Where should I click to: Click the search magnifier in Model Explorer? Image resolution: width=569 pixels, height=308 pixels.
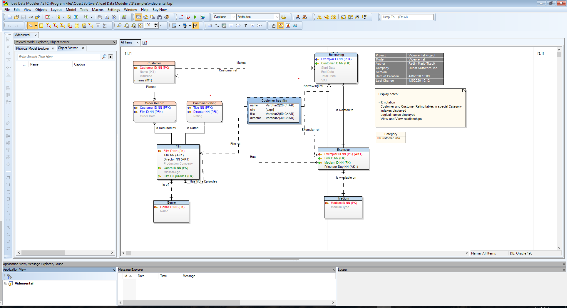[104, 57]
